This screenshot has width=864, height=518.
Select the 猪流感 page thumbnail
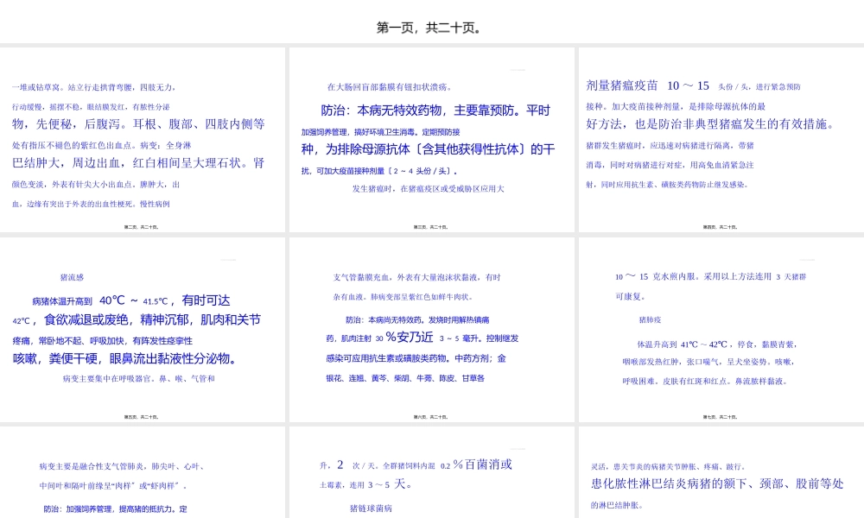[143, 332]
